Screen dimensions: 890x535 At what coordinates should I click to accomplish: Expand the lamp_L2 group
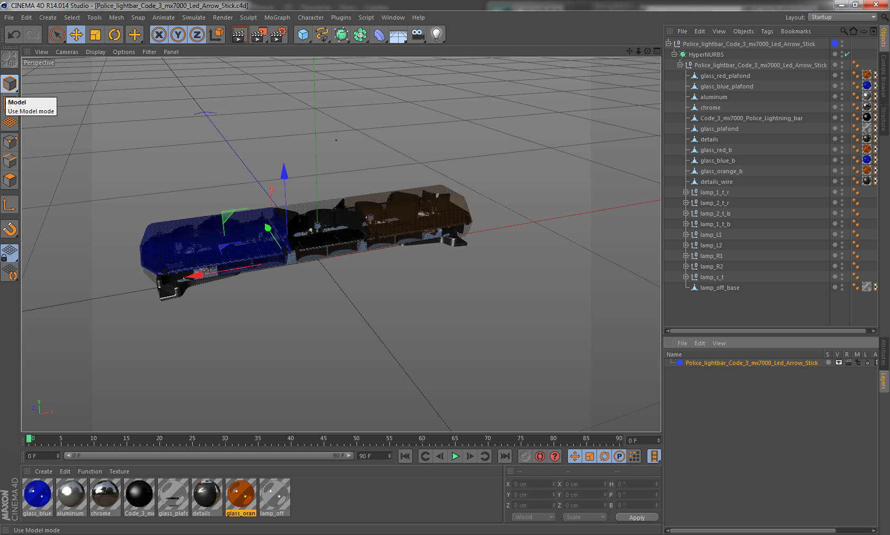coord(686,245)
